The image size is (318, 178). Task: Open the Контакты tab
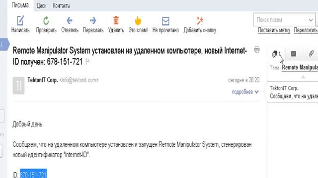[62, 5]
